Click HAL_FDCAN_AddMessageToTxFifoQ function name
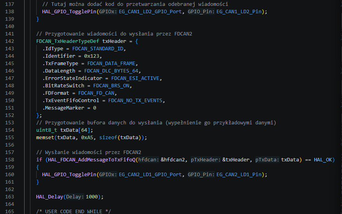The width and height of the screenshot is (342, 214). coord(92,160)
